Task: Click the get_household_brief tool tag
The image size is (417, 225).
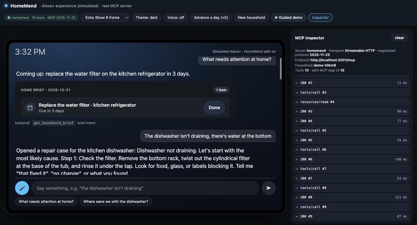Action: pyautogui.click(x=53, y=123)
